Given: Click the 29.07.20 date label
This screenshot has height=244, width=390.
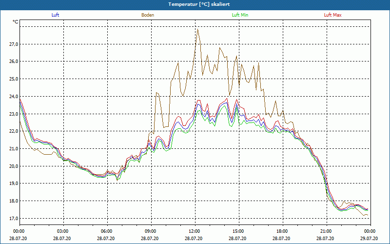Looking at the screenshot, I should [370, 239].
